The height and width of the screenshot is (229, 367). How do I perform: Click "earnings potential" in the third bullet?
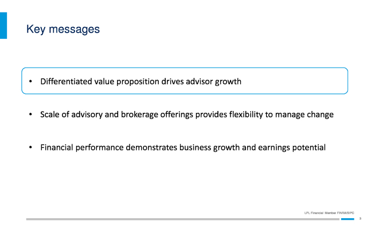(x=292, y=148)
